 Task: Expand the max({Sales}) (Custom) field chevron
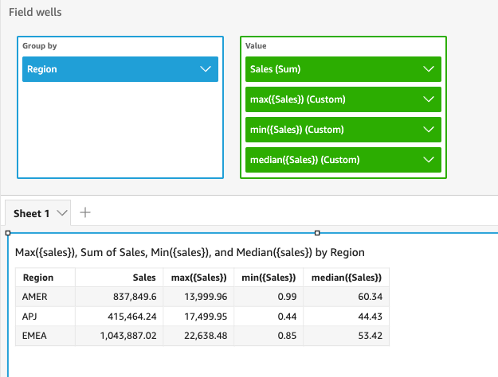[429, 99]
